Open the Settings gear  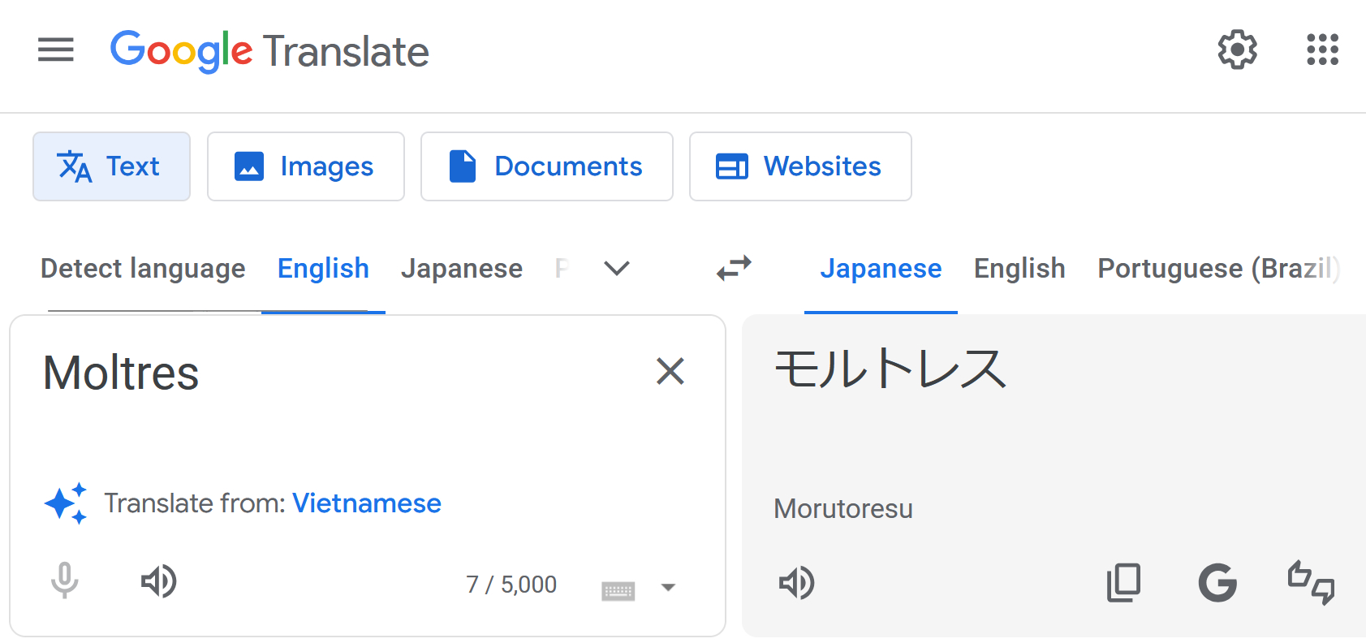[x=1237, y=50]
